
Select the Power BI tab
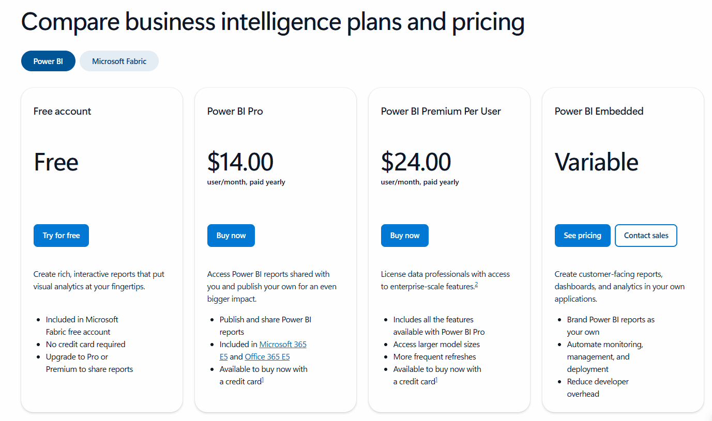click(48, 61)
